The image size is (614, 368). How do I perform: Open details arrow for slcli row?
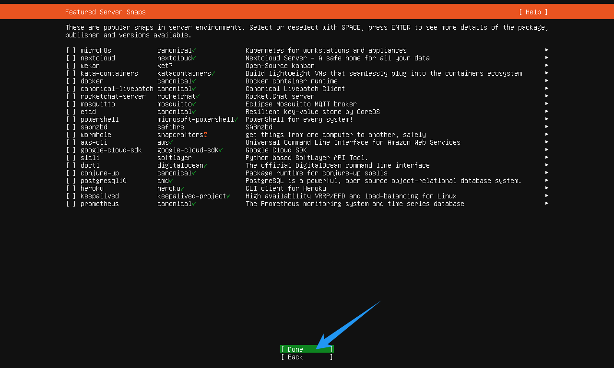point(547,157)
